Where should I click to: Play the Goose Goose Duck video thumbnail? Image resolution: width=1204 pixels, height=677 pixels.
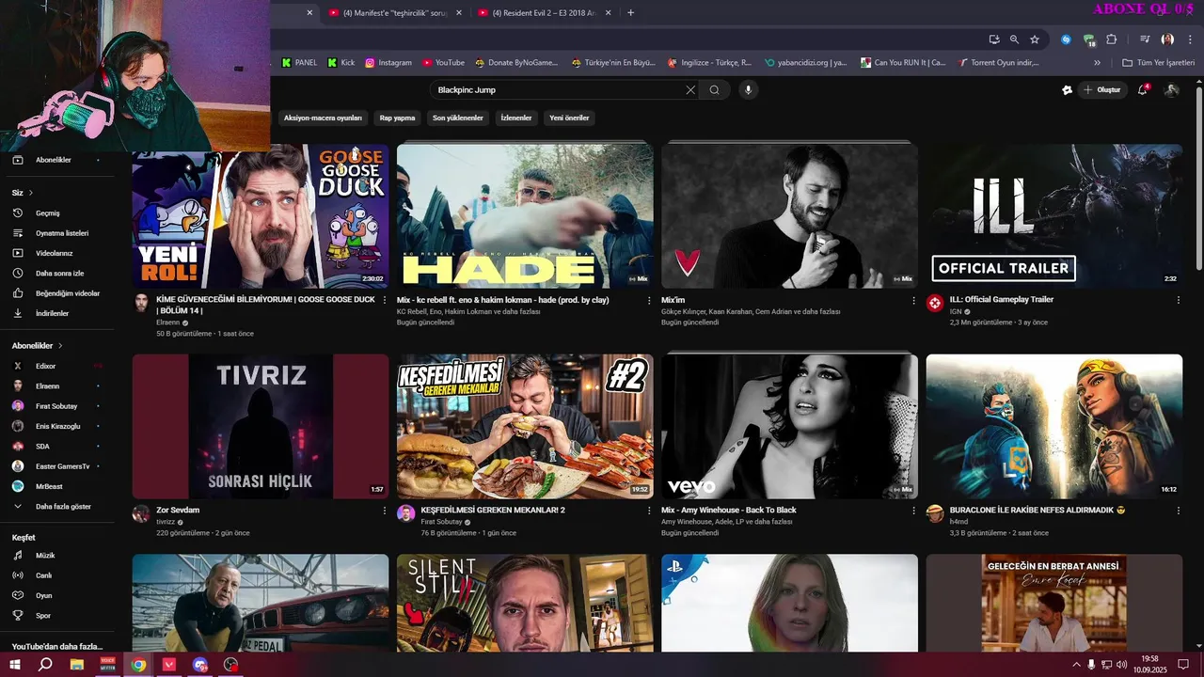point(261,216)
